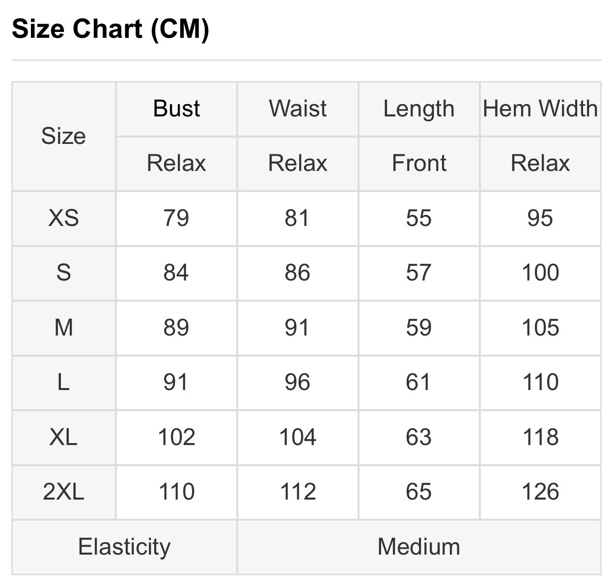The image size is (611, 588).
Task: Select the XL bust value 102
Action: tap(176, 437)
